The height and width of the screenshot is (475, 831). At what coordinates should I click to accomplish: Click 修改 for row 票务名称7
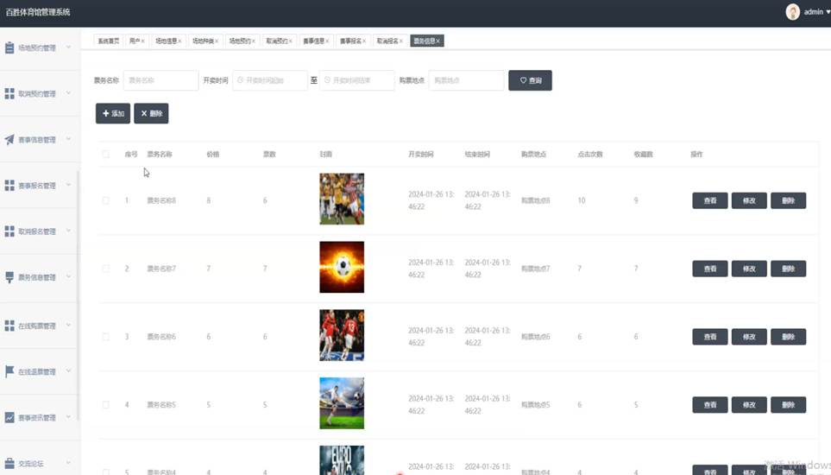tap(749, 269)
